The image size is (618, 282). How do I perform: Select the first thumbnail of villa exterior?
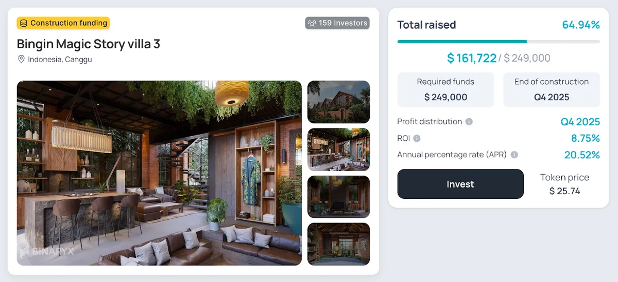tap(338, 102)
